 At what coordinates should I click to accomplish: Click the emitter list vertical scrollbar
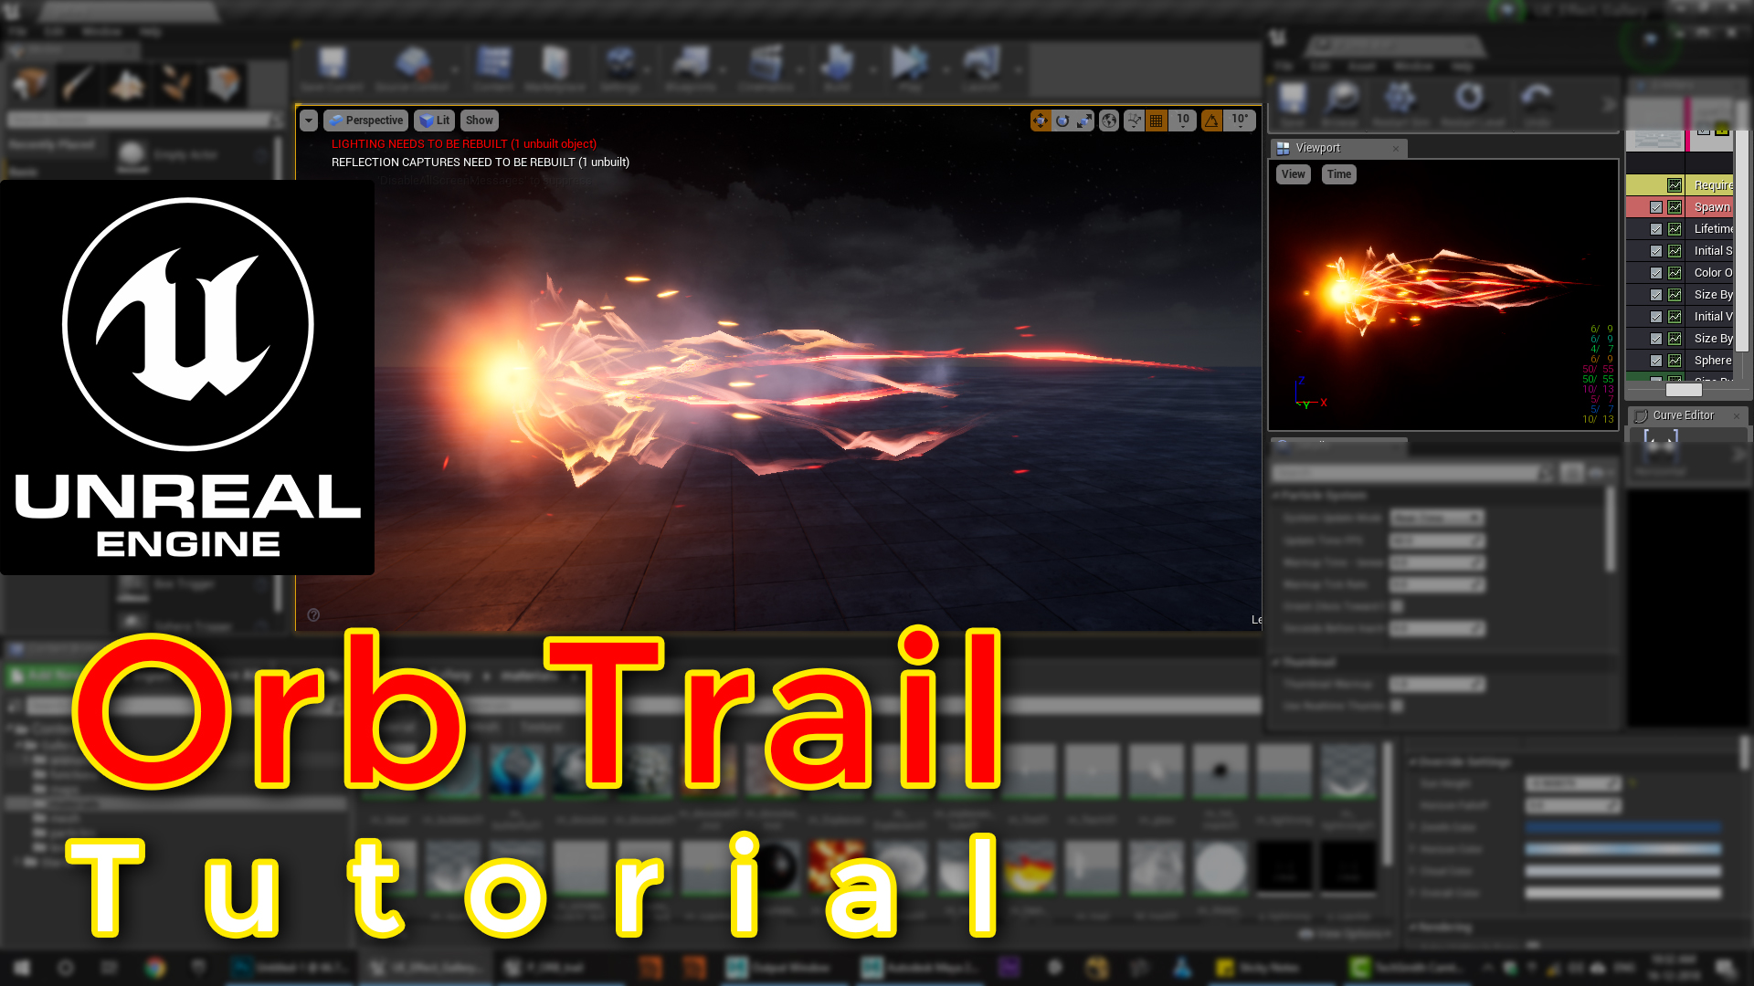coord(1742,228)
